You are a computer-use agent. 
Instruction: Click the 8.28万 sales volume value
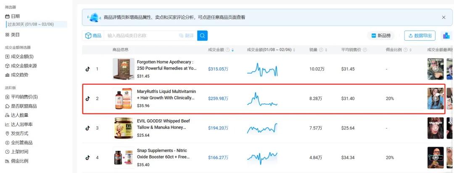pos(316,98)
